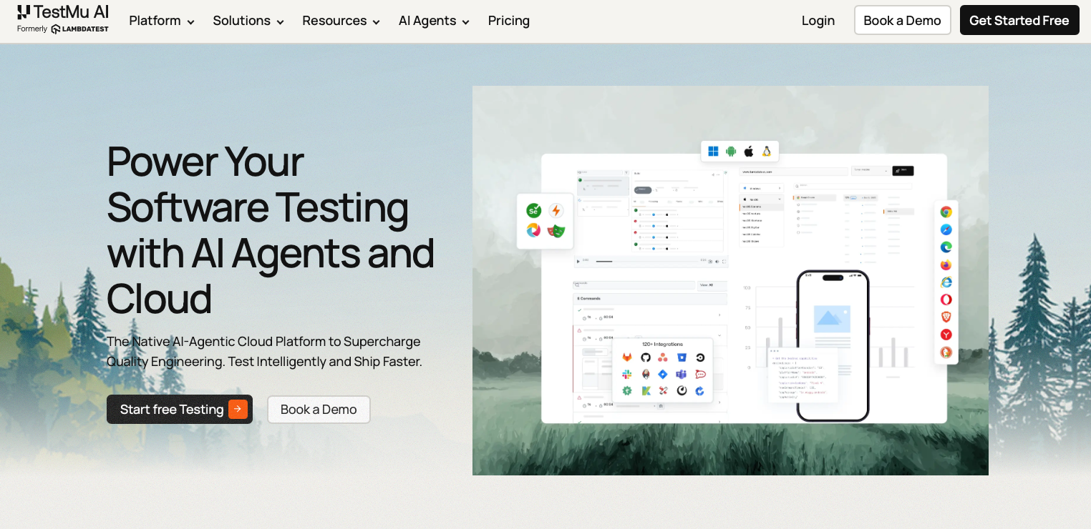The width and height of the screenshot is (1091, 529).
Task: Select the Slack integration icon
Action: [627, 374]
